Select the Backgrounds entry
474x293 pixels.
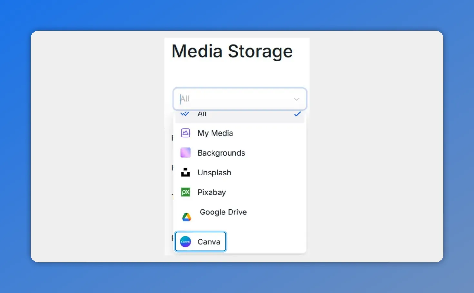[221, 153]
